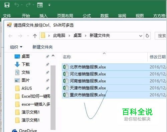Click the folder icon in address bar

point(43,35)
